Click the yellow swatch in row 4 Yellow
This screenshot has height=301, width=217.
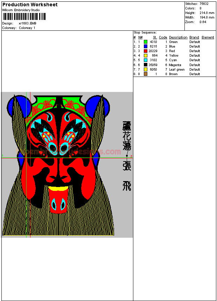point(146,56)
